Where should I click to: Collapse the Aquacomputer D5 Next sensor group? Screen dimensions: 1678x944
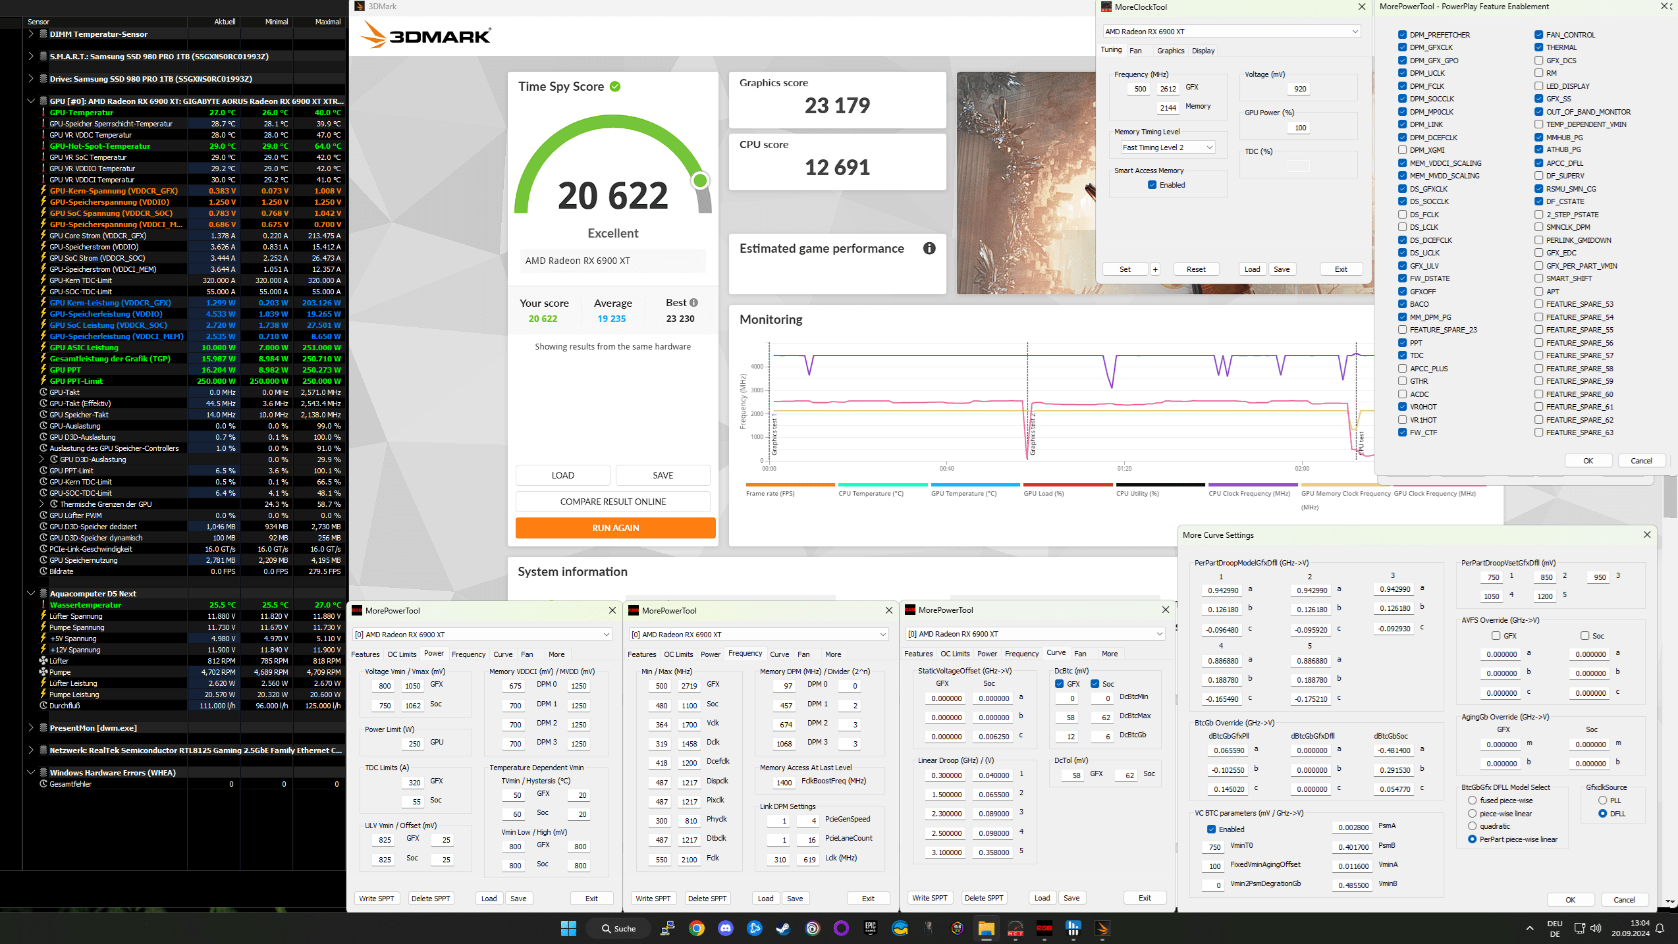click(x=30, y=593)
